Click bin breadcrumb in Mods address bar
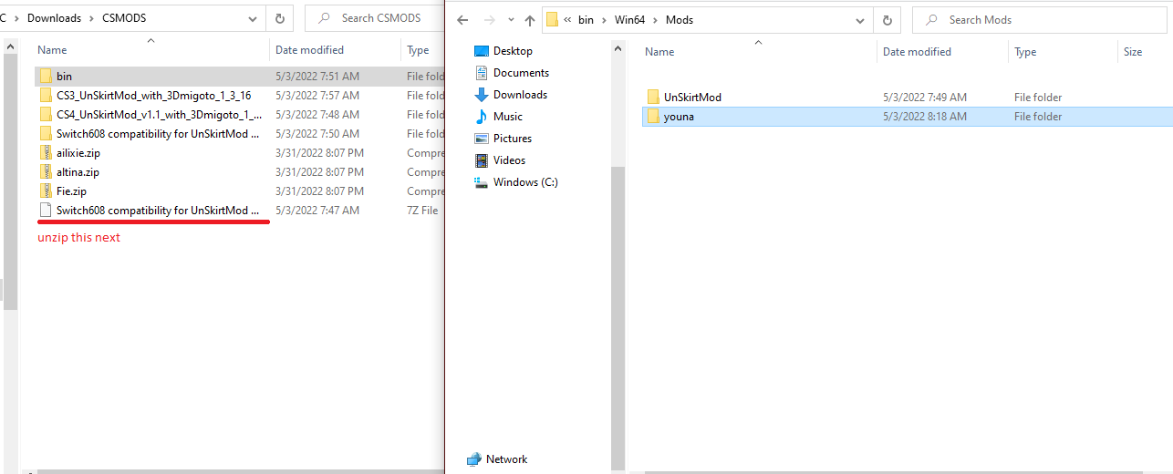Viewport: 1173px width, 474px height. coord(586,20)
